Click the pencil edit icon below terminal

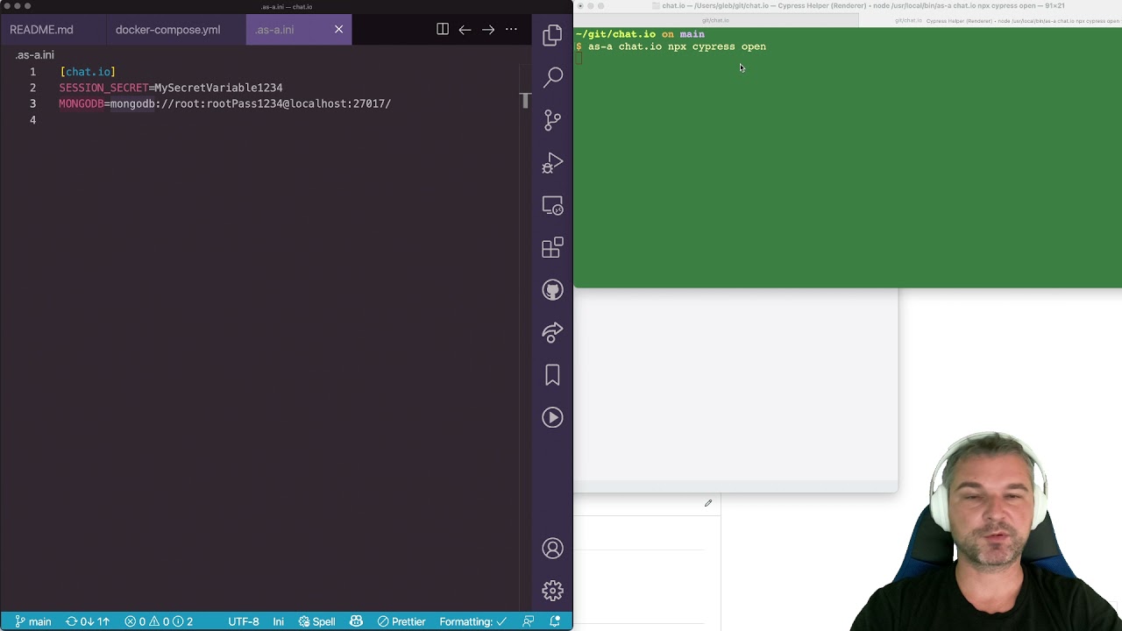point(708,503)
